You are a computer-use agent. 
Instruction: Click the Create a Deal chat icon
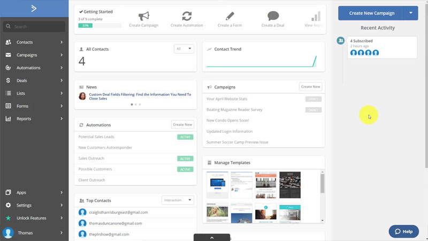[x=273, y=16]
